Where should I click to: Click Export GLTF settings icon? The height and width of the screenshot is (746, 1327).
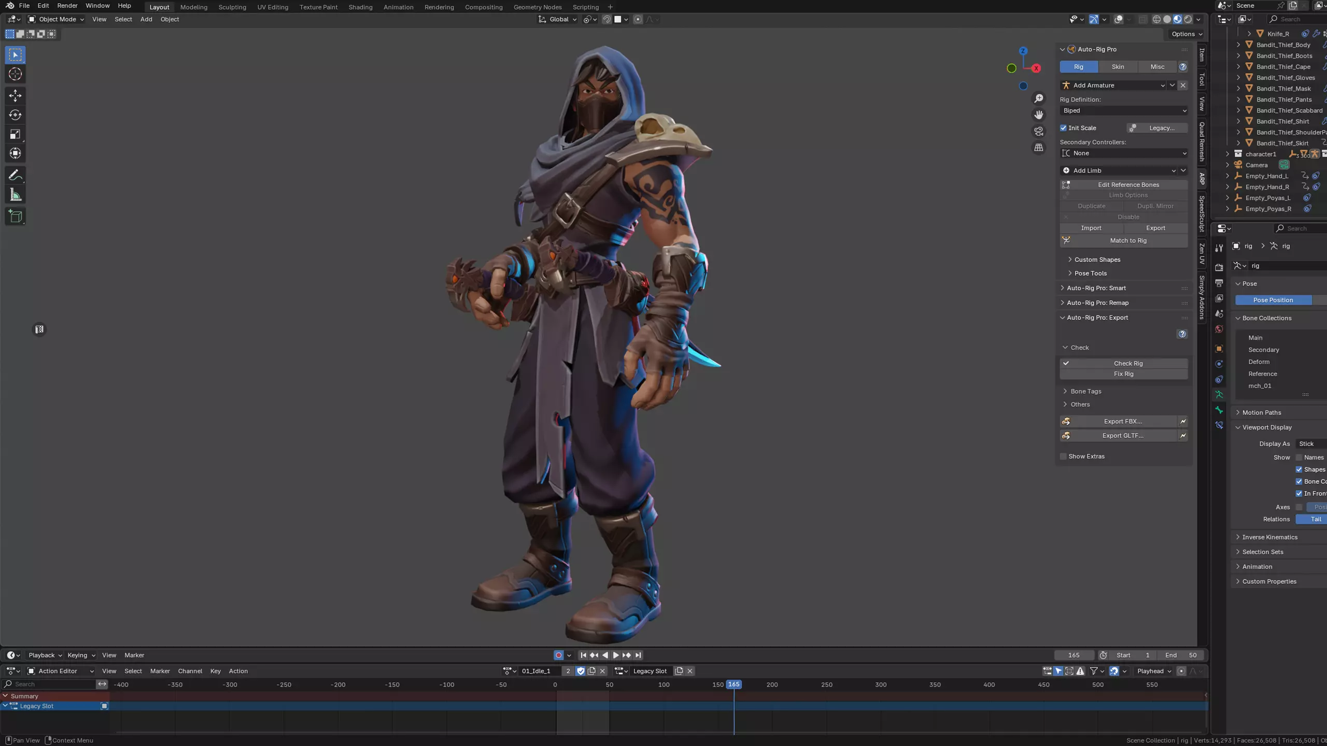(1183, 436)
